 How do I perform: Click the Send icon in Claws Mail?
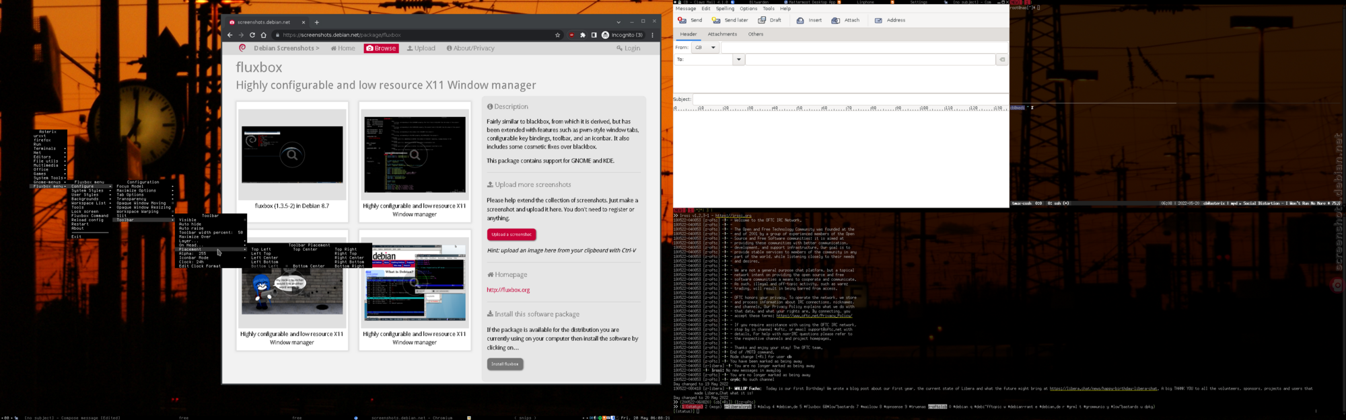click(690, 20)
